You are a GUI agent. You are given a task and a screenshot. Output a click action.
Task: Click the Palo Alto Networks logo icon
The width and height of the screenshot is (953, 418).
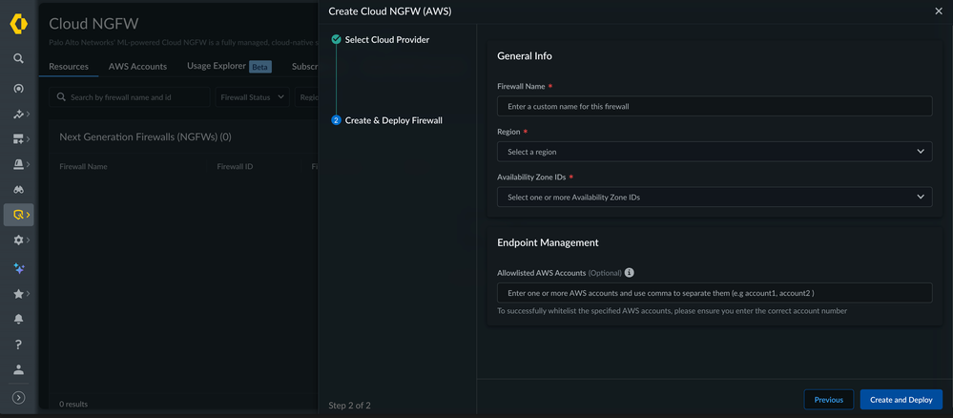(19, 25)
